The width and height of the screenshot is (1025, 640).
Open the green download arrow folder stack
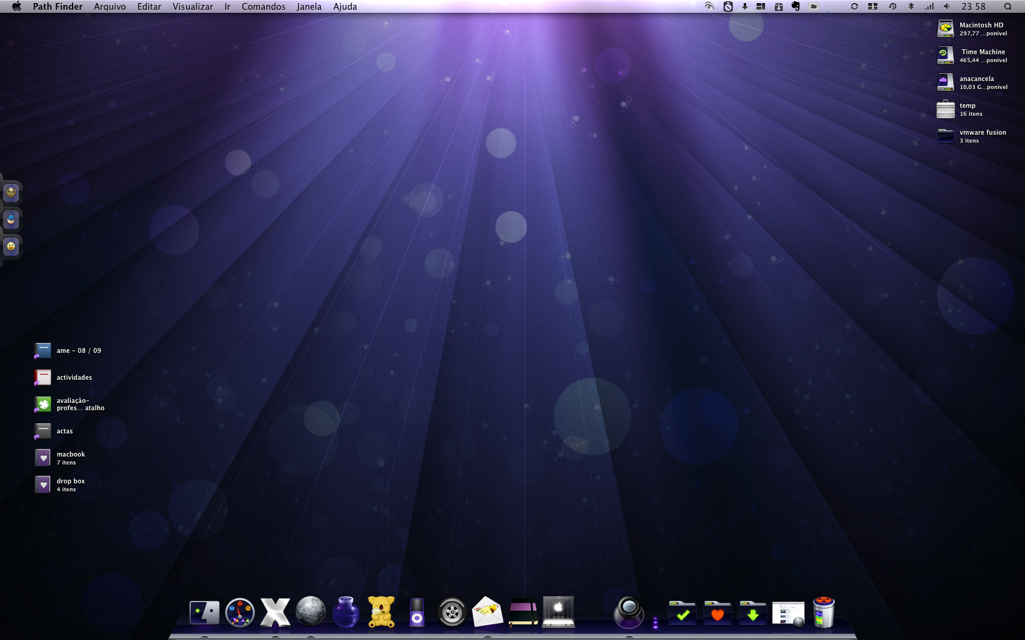click(753, 613)
